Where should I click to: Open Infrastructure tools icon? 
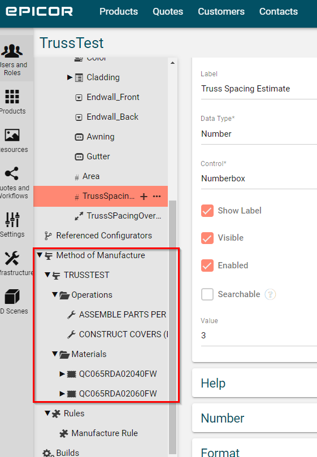tap(12, 258)
